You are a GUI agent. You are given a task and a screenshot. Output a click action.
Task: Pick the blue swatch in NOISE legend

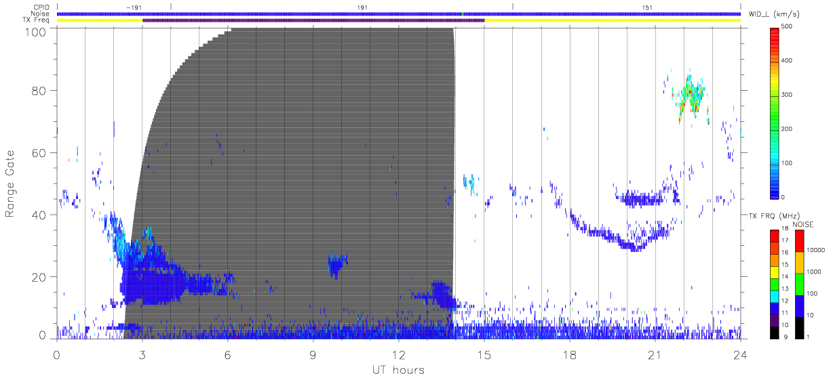pyautogui.click(x=799, y=305)
